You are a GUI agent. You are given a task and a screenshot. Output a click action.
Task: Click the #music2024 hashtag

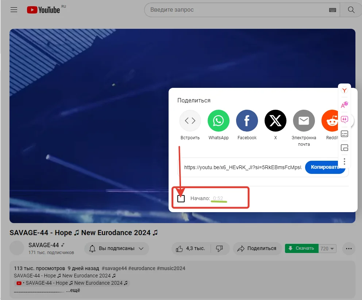[x=171, y=268]
